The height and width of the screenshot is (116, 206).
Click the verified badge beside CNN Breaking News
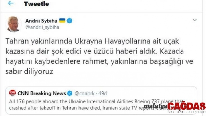point(70,93)
